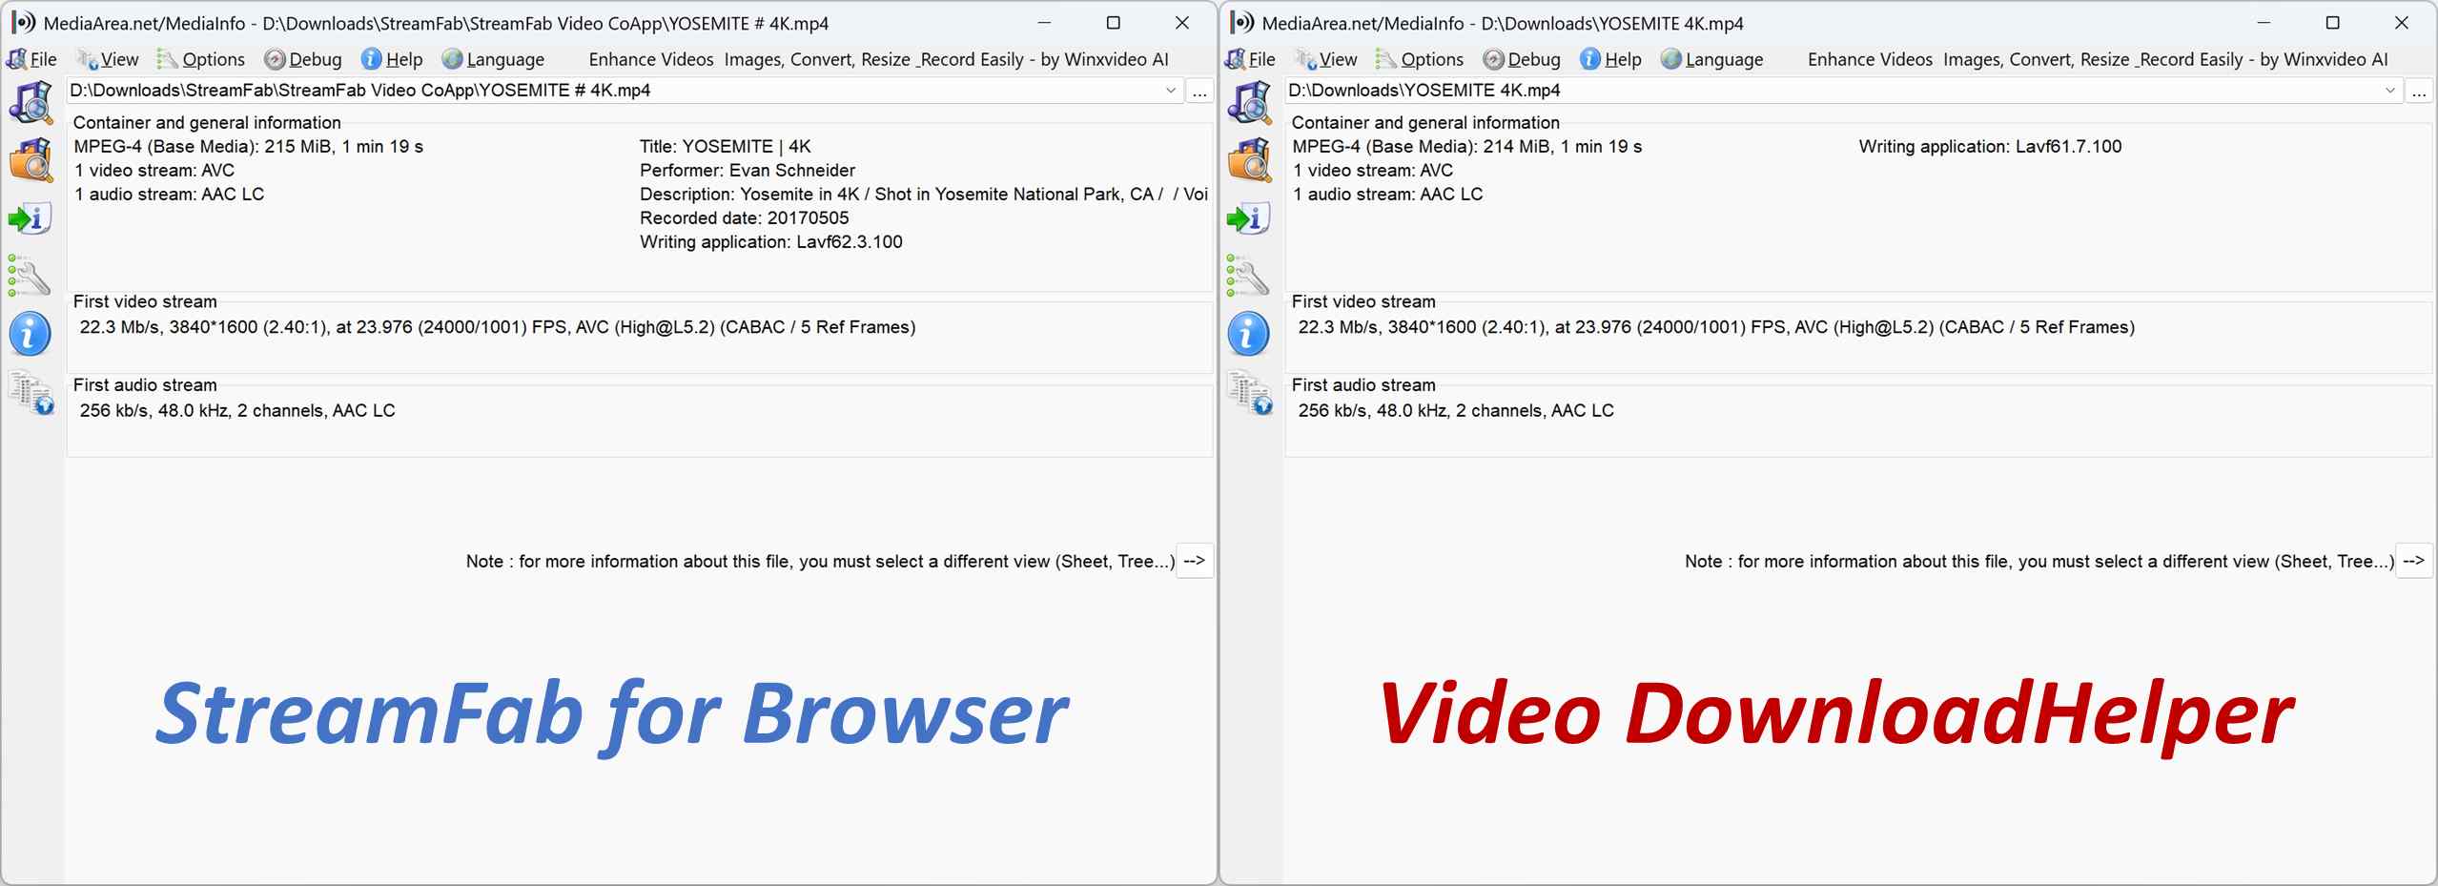Open preferences with the wrench icon

(31, 278)
